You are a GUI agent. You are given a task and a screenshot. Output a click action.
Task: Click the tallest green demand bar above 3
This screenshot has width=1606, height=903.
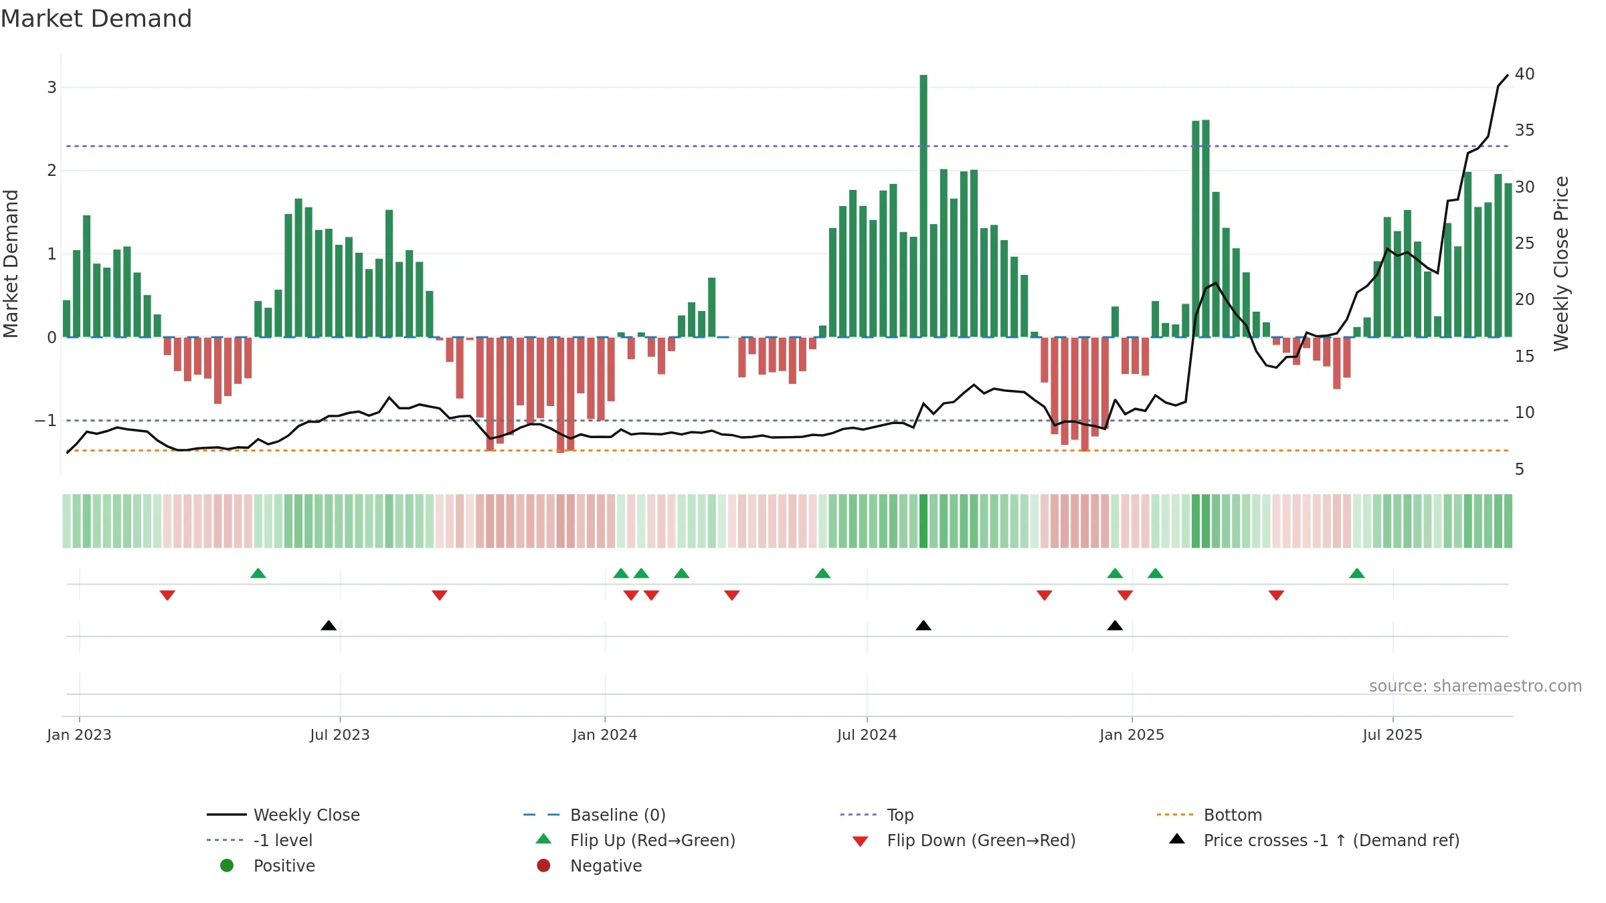(x=923, y=205)
